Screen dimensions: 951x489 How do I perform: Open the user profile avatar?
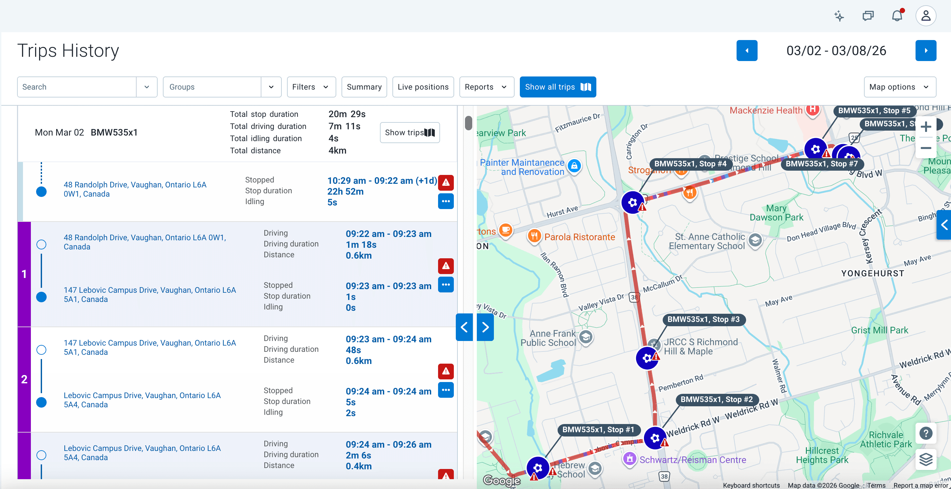click(x=925, y=16)
